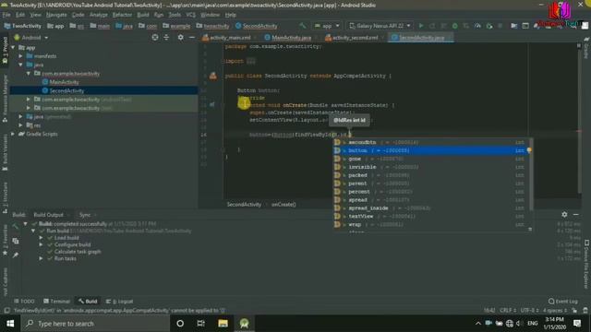
Task: Click the autocomplete popup scrollbar
Action: (x=531, y=174)
